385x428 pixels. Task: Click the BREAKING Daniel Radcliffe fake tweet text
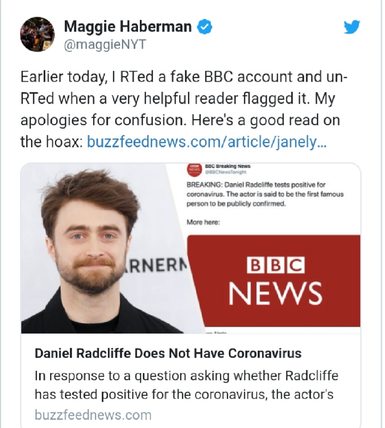(x=265, y=194)
